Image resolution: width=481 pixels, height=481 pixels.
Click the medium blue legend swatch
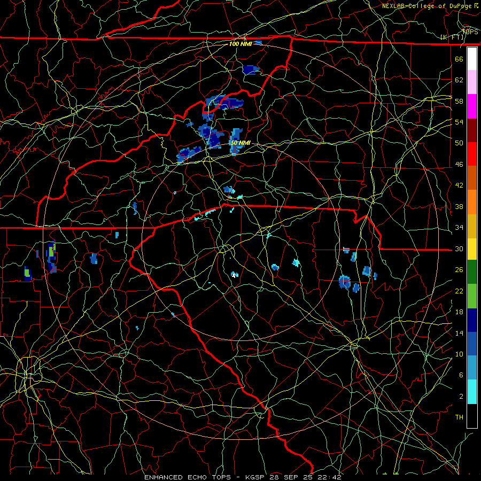click(x=472, y=344)
